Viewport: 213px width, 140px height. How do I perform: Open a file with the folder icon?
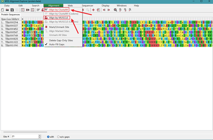point(7,10)
